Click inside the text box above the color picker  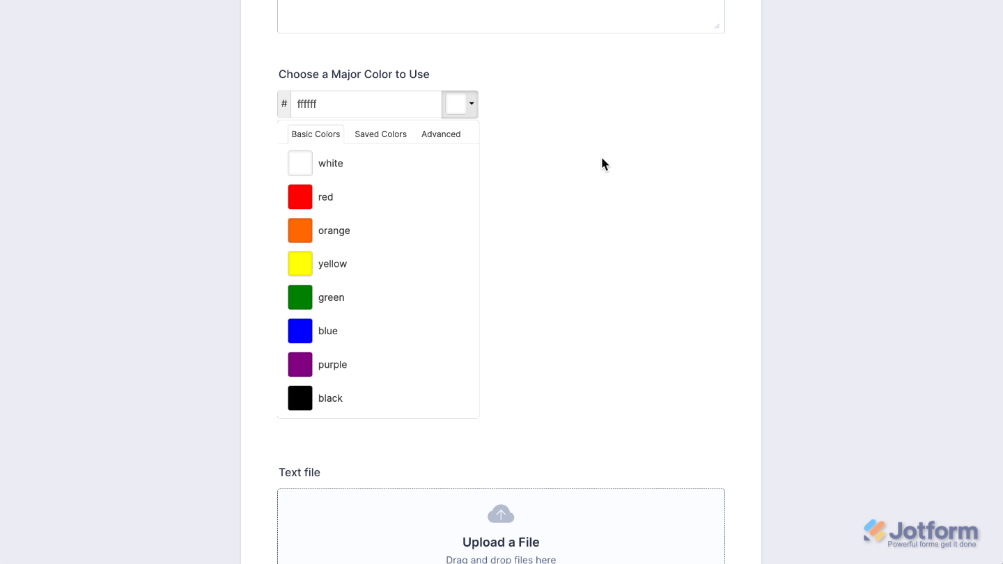501,13
